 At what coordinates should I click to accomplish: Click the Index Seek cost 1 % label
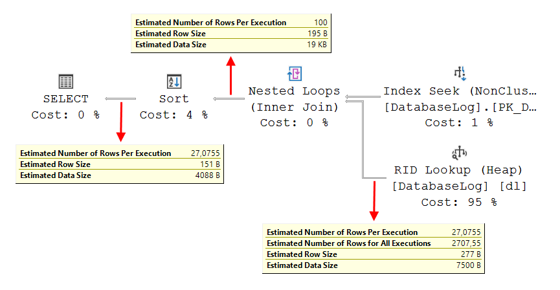(x=459, y=122)
